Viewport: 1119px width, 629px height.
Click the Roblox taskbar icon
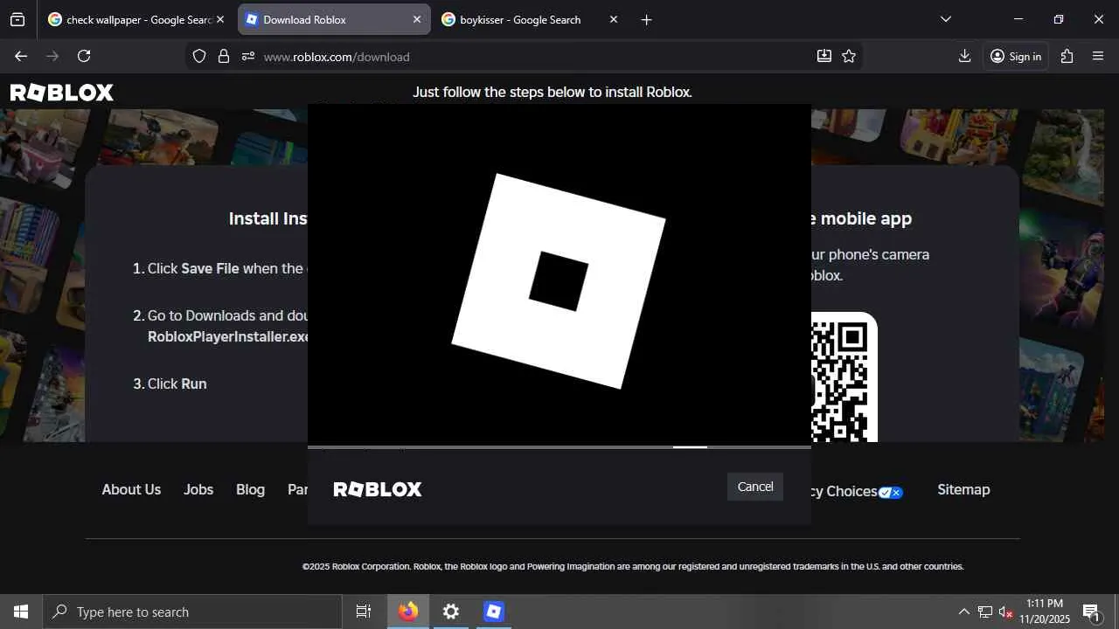point(494,612)
